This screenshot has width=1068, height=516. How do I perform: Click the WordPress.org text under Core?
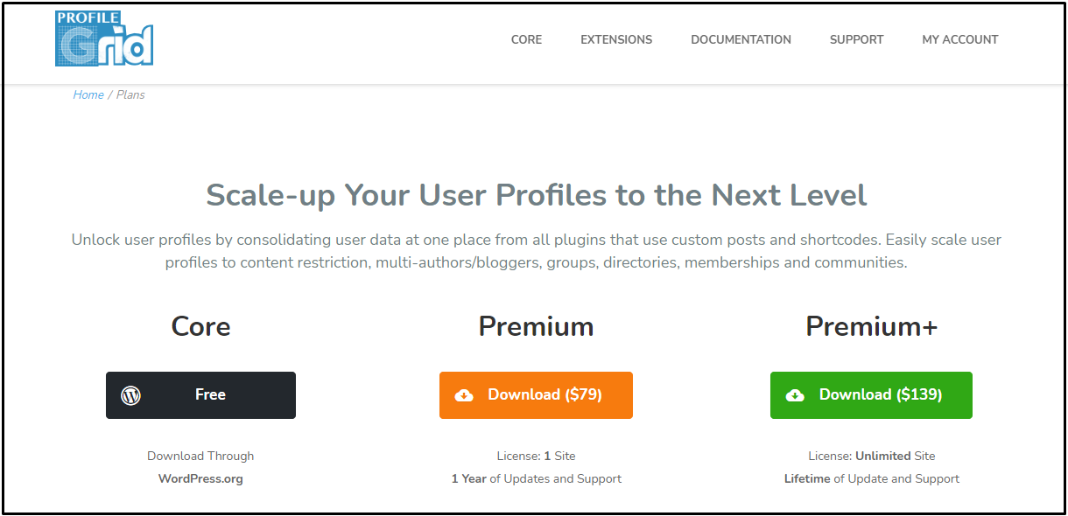click(200, 479)
